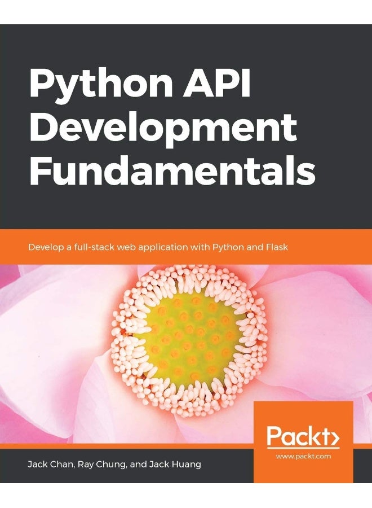Click the dark bar behind the authors
The height and width of the screenshot is (508, 372).
click(x=225, y=465)
